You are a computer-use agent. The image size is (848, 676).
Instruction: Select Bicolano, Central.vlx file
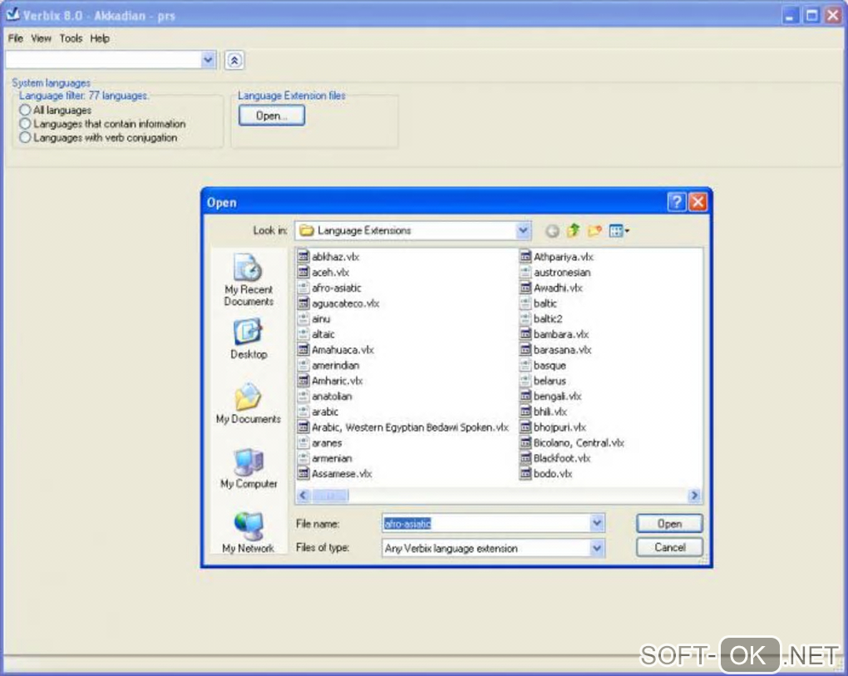tap(572, 443)
